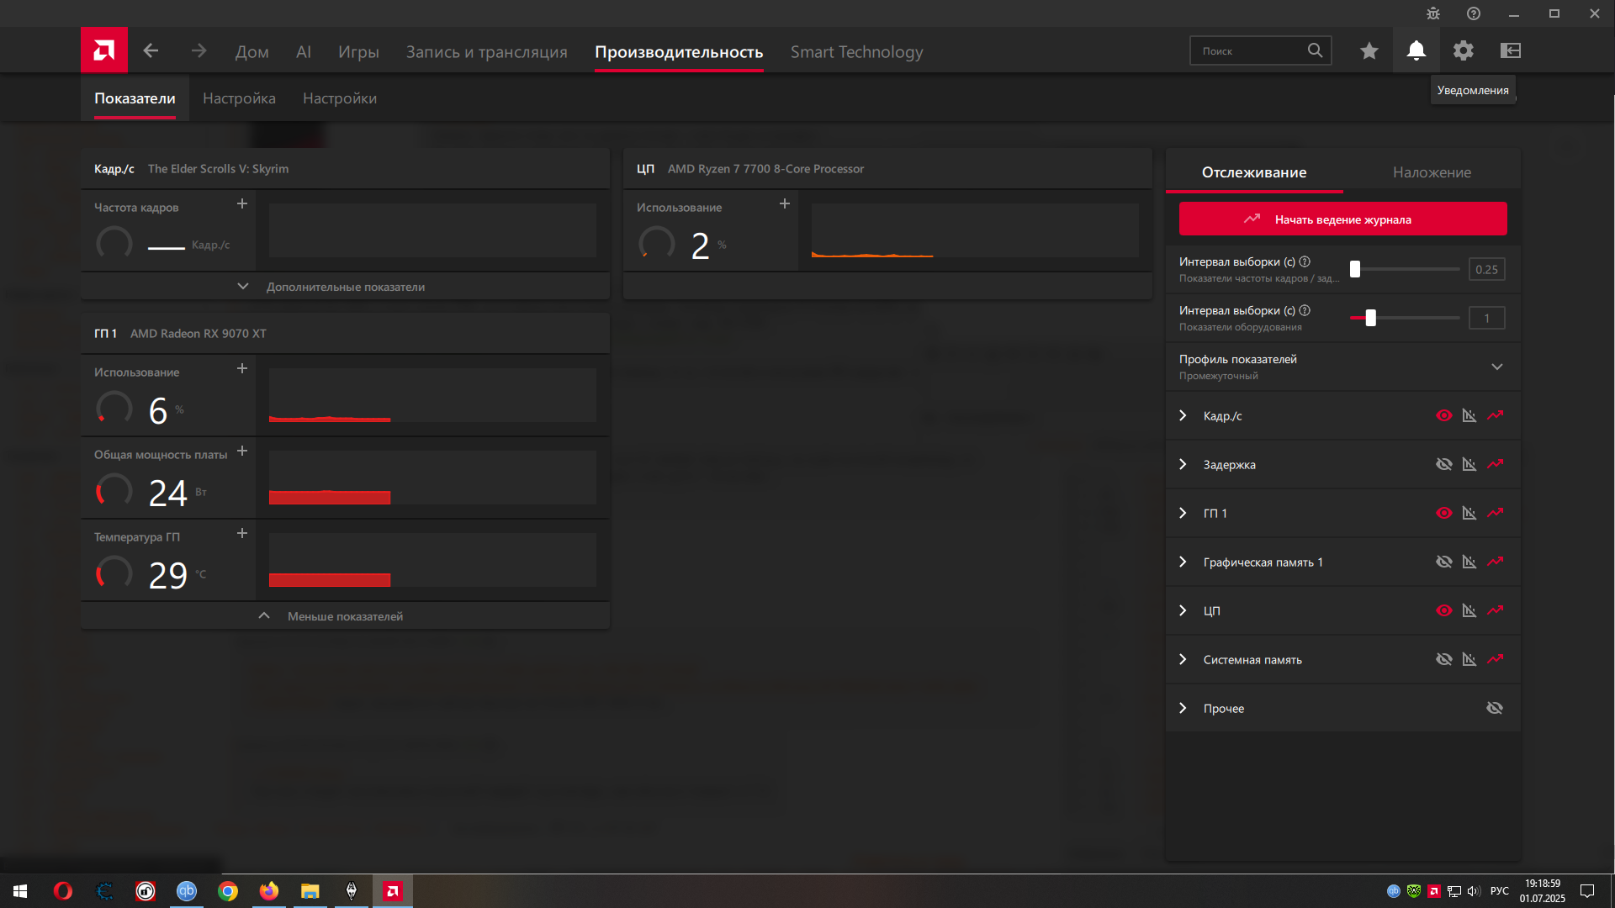Image resolution: width=1615 pixels, height=908 pixels.
Task: Expand the Системная память section
Action: tap(1183, 659)
